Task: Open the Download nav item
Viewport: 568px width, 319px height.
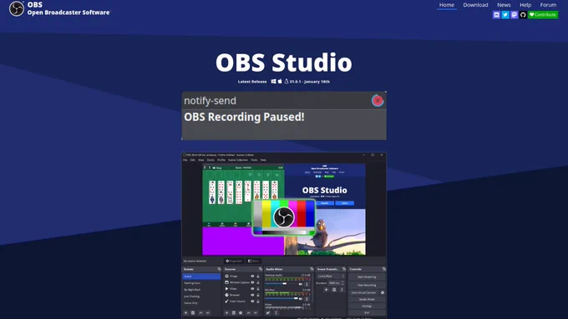Action: 475,5
